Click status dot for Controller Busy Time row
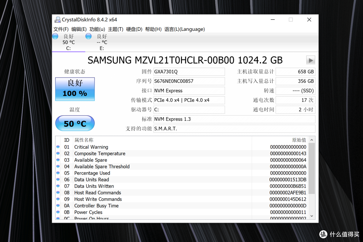The height and width of the screenshot is (242, 363). (58, 205)
